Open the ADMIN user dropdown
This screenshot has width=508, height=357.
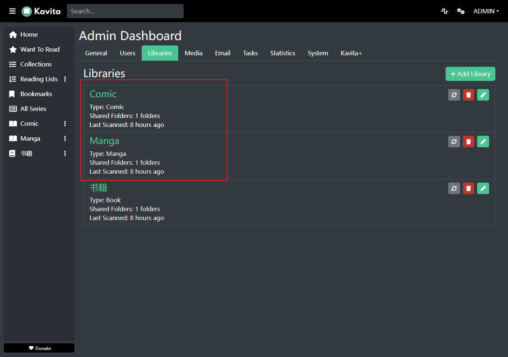click(x=486, y=11)
